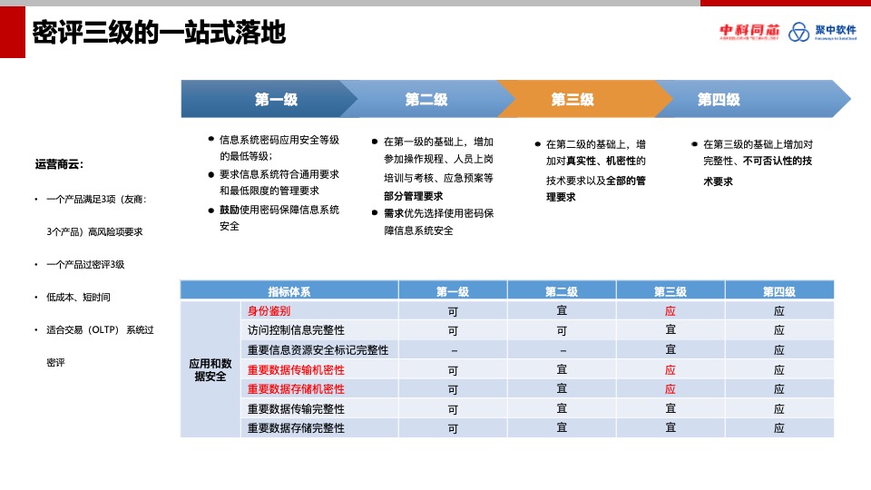Click the 第二级 table column header
Screen dimensions: 871x490
tap(561, 291)
